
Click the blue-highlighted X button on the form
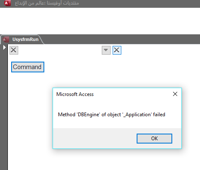117,50
